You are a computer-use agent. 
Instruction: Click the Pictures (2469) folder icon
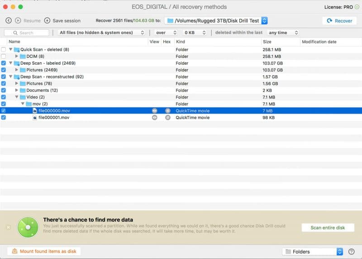click(x=23, y=70)
